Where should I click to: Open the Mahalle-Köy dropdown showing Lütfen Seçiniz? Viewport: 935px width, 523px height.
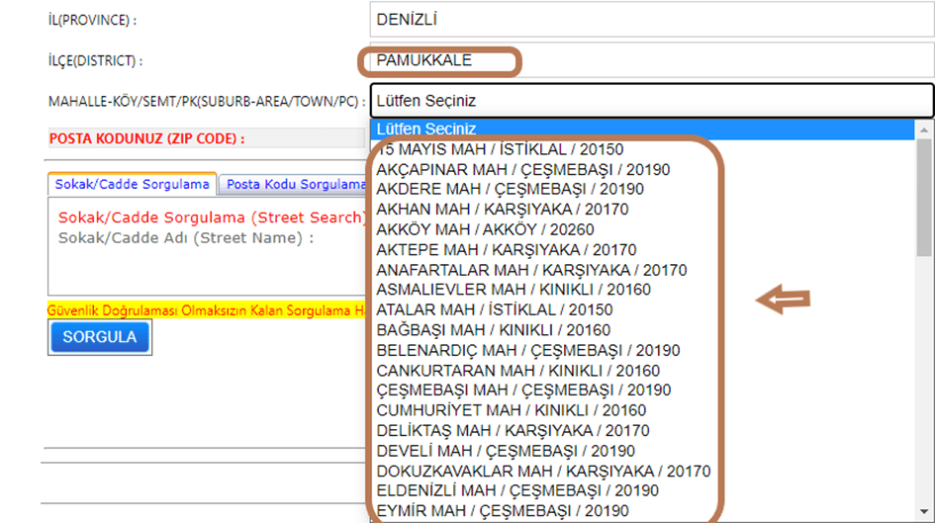pyautogui.click(x=651, y=100)
